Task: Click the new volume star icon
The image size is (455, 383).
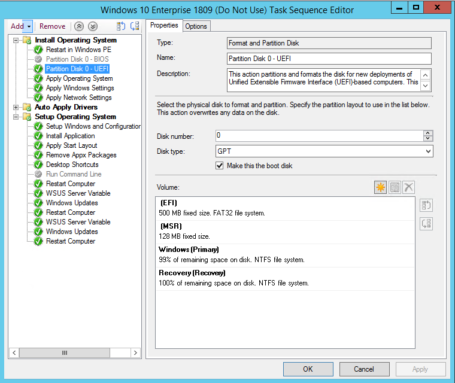Action: point(380,187)
